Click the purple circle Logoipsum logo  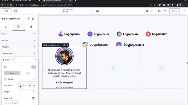click(x=98, y=34)
